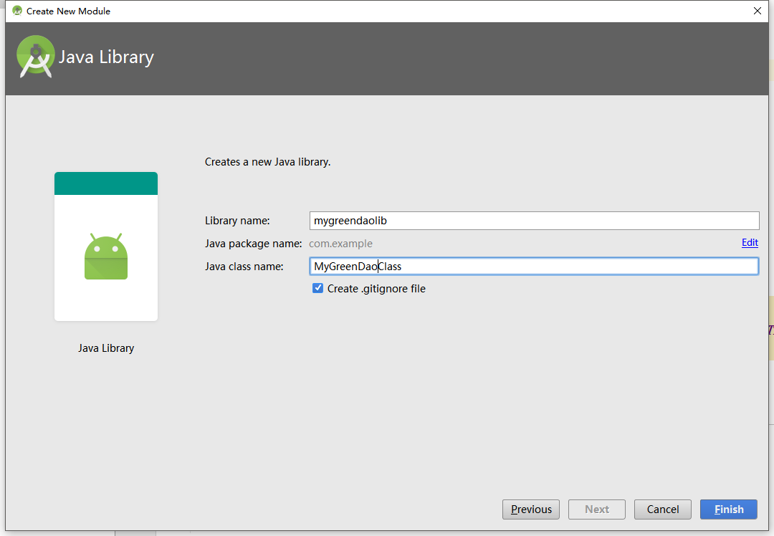774x536 pixels.
Task: Click the green Android robot icon
Action: pyautogui.click(x=106, y=257)
